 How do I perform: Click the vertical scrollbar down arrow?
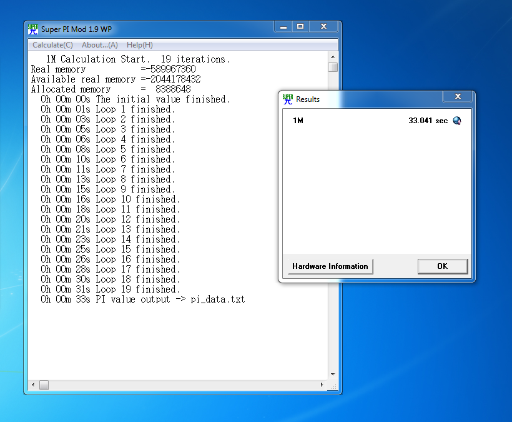[333, 374]
